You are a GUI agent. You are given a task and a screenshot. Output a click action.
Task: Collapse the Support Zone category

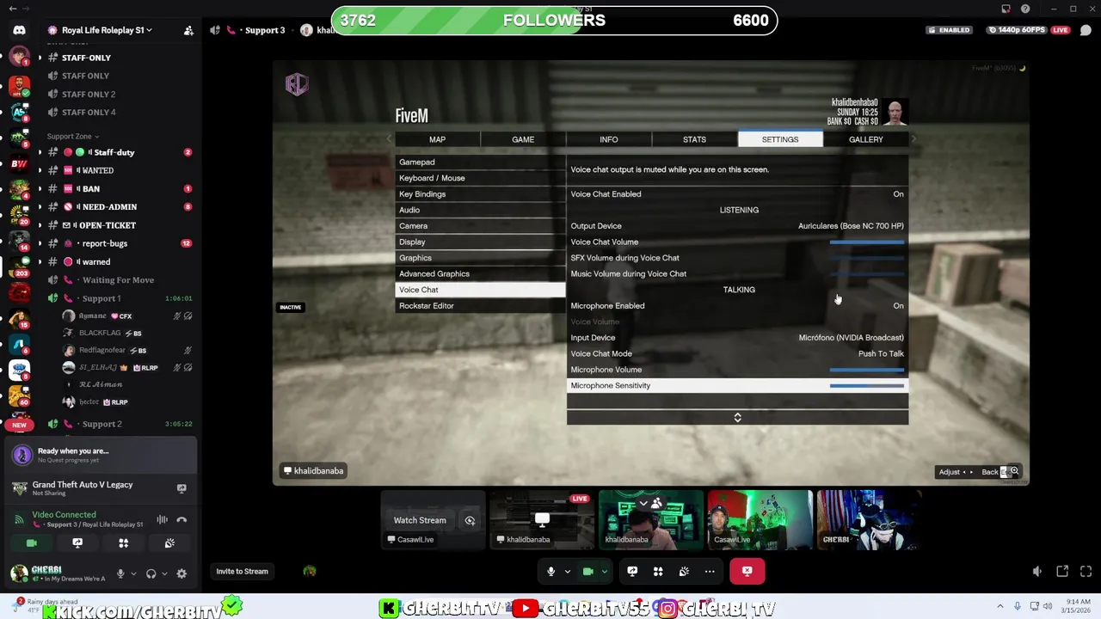pos(72,136)
